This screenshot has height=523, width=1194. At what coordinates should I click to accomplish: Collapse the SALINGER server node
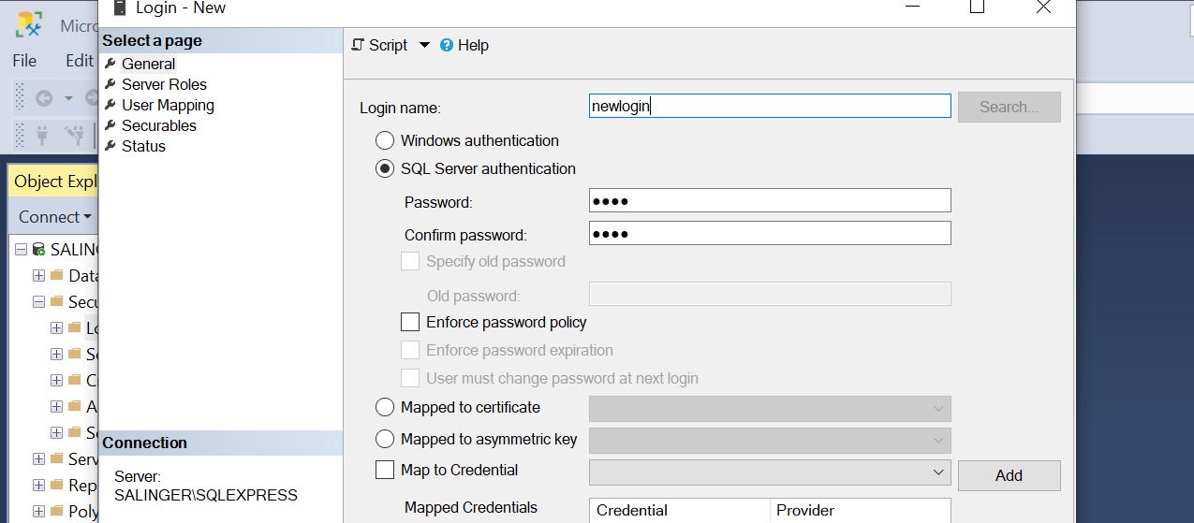21,250
